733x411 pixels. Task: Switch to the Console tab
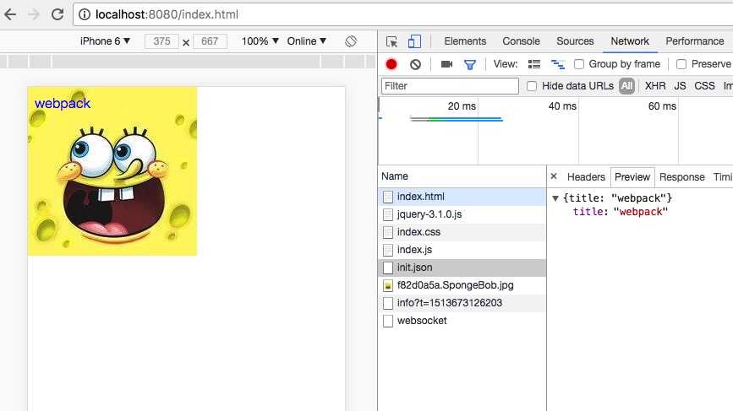[522, 41]
